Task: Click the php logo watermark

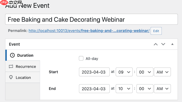Action: [x=4, y=2]
